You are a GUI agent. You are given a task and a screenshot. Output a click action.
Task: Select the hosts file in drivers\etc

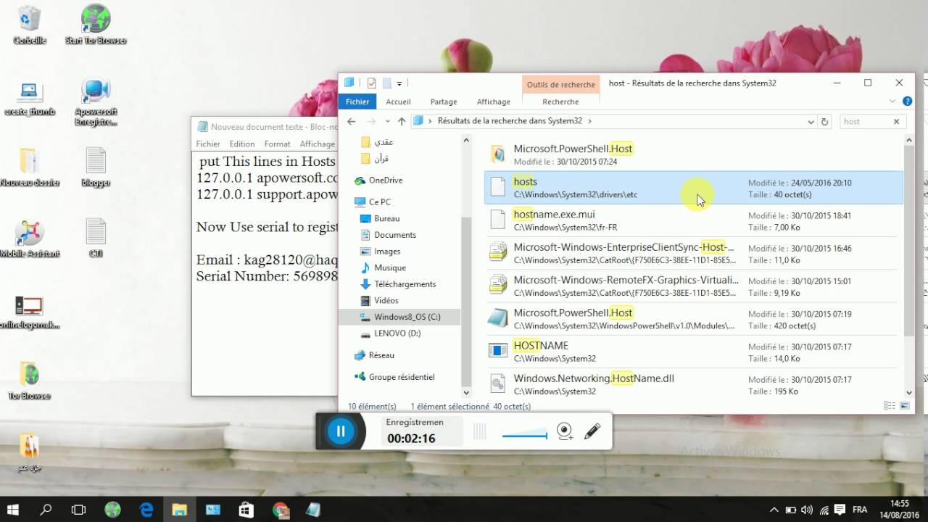click(694, 188)
